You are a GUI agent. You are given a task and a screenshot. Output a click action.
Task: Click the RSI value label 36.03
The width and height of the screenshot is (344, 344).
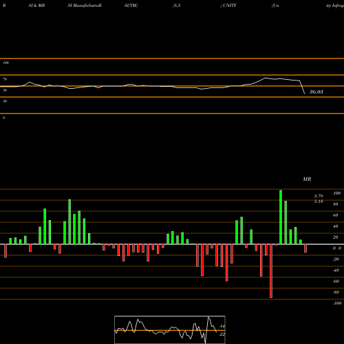coord(316,92)
